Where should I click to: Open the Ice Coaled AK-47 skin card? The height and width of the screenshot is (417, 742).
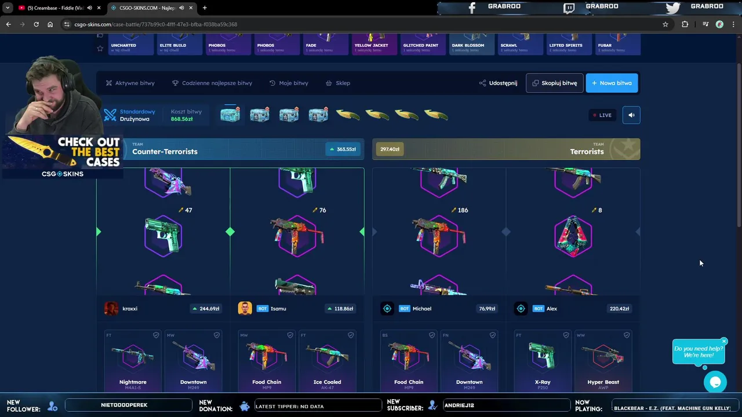pos(328,361)
